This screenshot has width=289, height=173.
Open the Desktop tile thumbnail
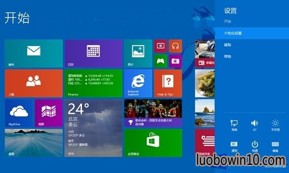pos(34,143)
